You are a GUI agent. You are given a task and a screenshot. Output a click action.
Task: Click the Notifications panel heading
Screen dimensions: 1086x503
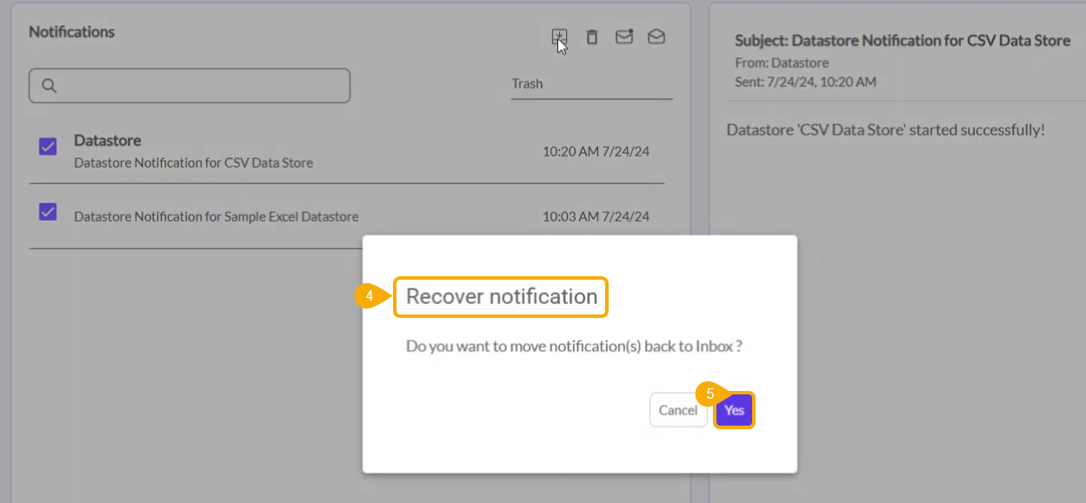[71, 31]
